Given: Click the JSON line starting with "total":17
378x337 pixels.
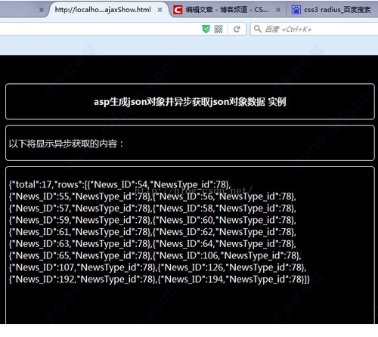Looking at the screenshot, I should coord(119,184).
